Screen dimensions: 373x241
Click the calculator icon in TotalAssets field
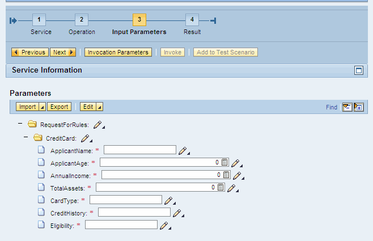click(x=221, y=188)
